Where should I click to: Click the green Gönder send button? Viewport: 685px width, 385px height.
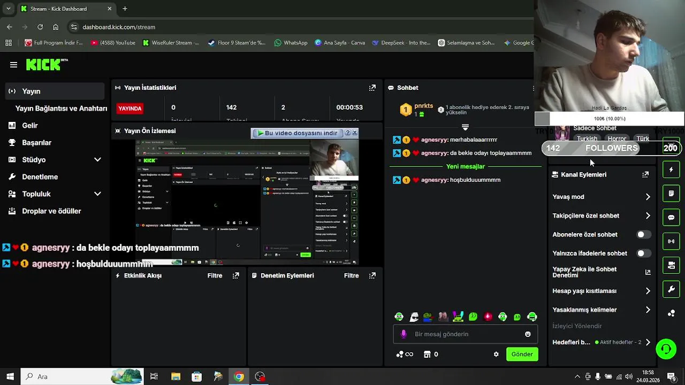tap(522, 354)
